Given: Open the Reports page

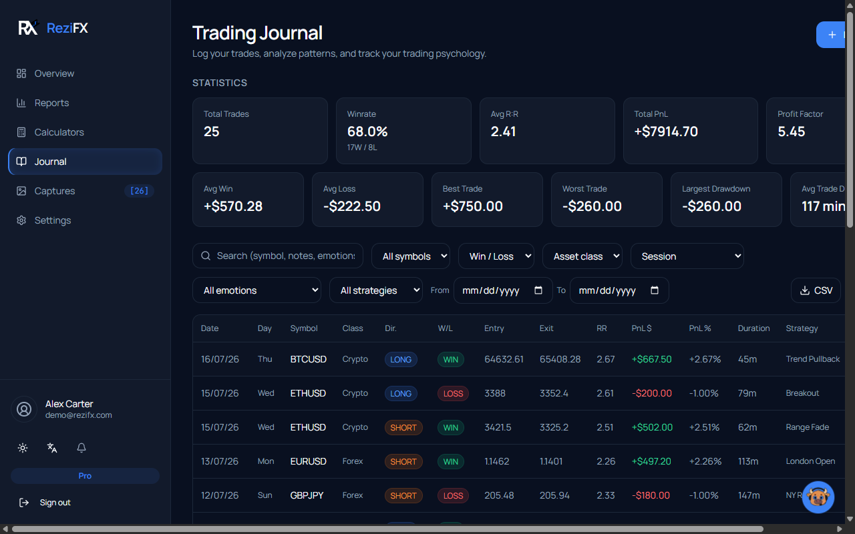Looking at the screenshot, I should 85,103.
